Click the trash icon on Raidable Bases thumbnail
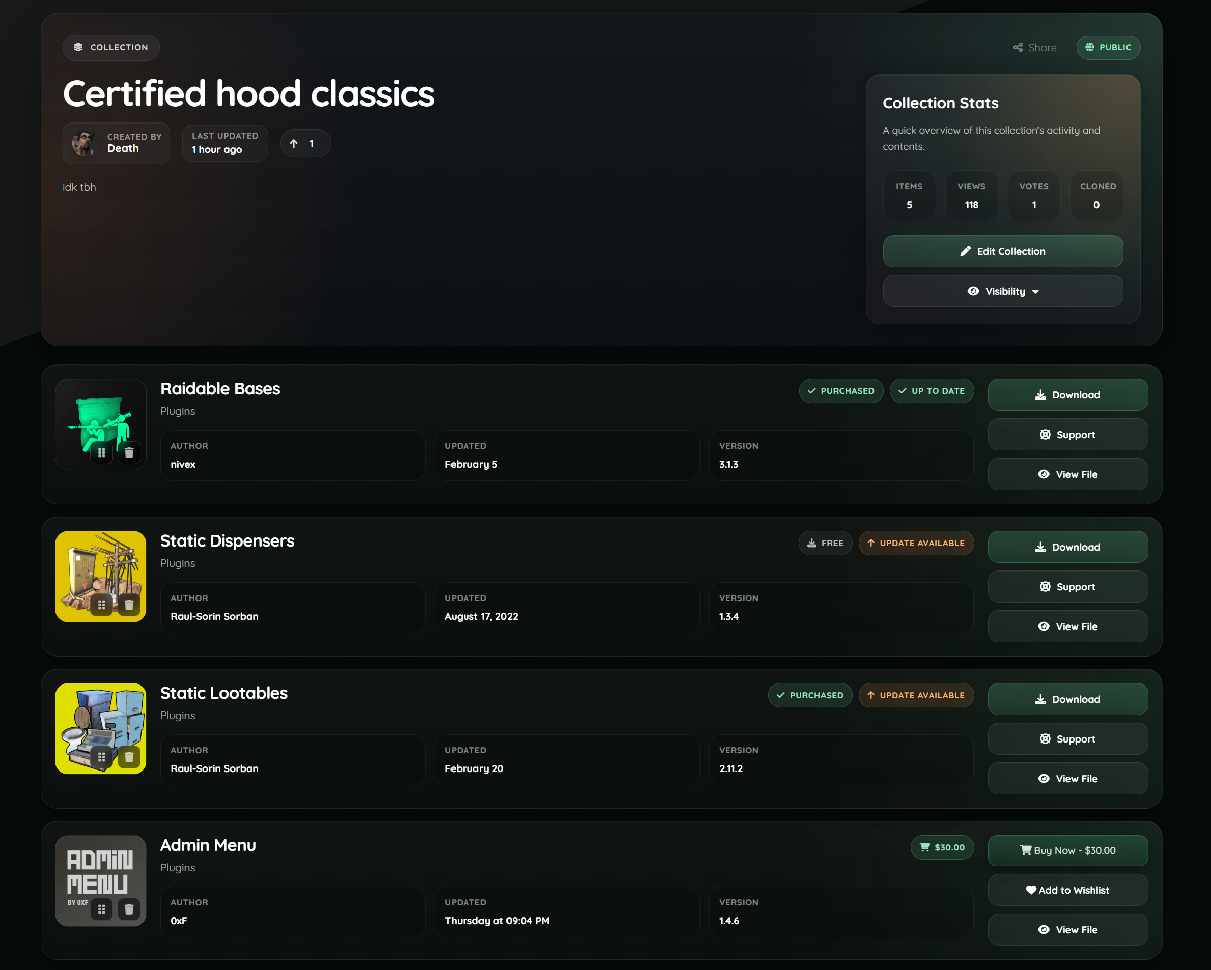1211x970 pixels. [129, 453]
